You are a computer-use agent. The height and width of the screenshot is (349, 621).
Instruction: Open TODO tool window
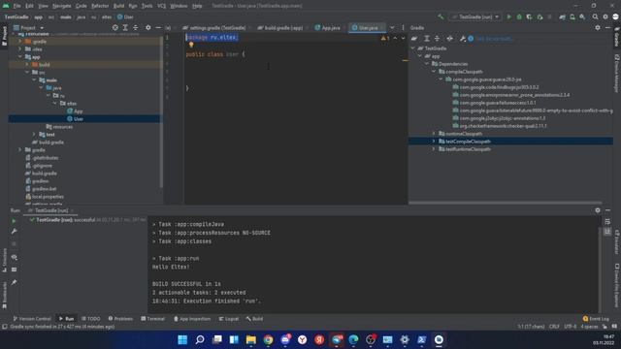tap(90, 319)
